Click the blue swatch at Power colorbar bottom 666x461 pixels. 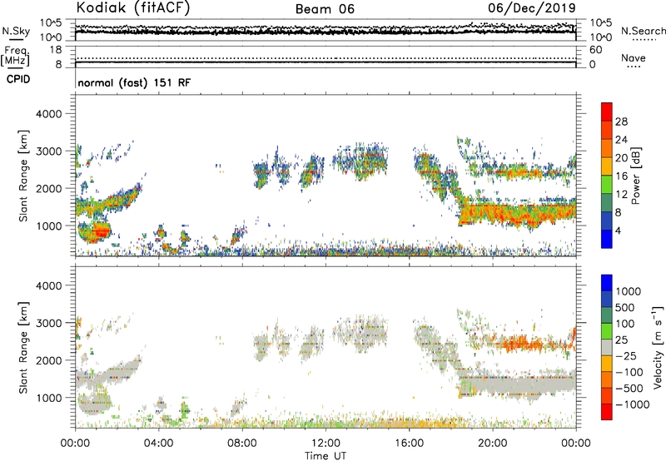click(607, 239)
